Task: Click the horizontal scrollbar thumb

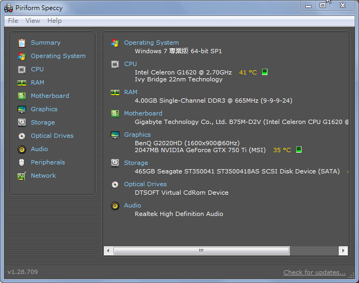Action: click(201, 251)
